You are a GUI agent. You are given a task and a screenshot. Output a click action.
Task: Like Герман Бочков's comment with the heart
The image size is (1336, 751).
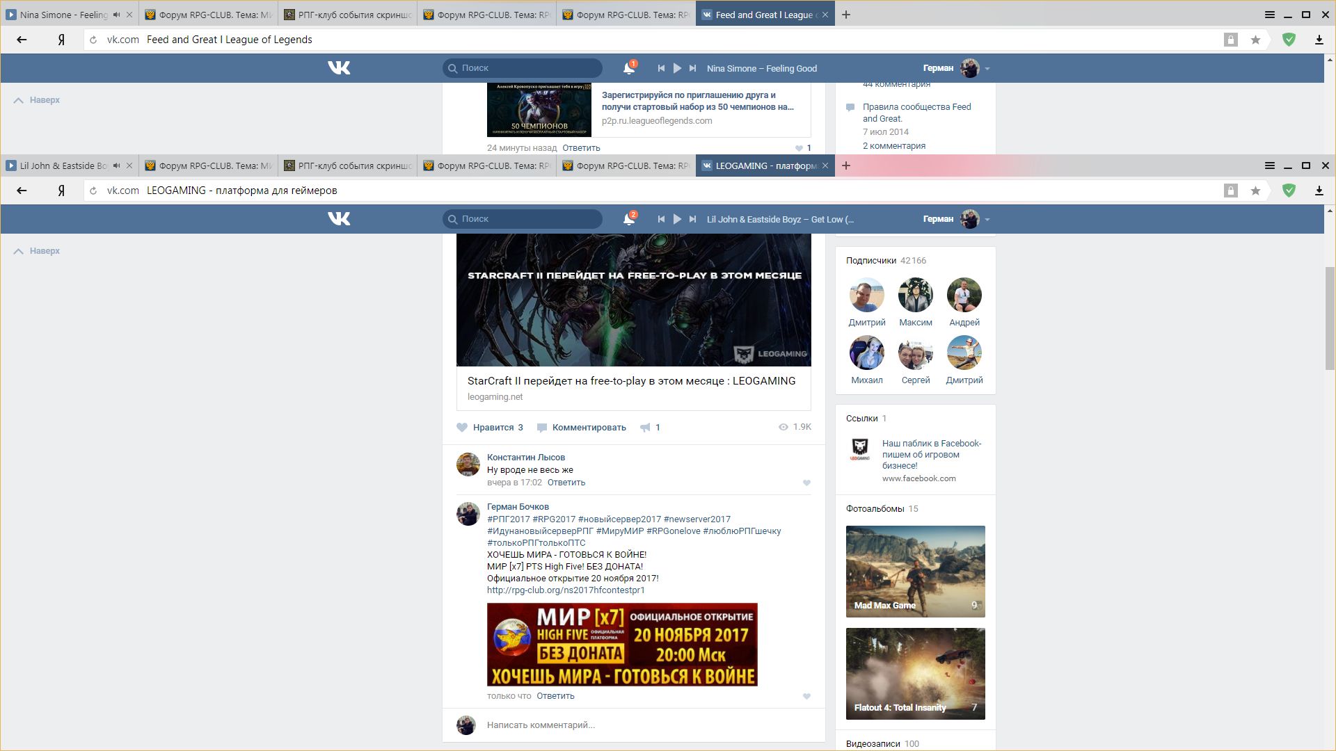tap(806, 696)
